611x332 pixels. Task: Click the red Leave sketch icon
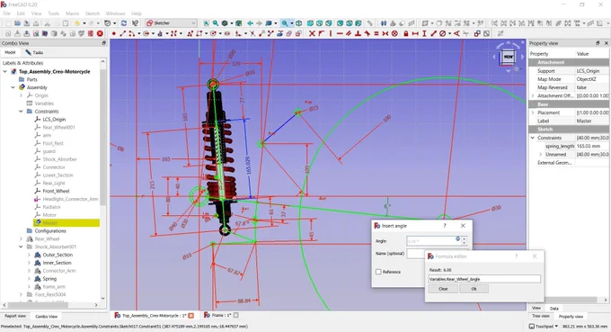pyautogui.click(x=100, y=33)
